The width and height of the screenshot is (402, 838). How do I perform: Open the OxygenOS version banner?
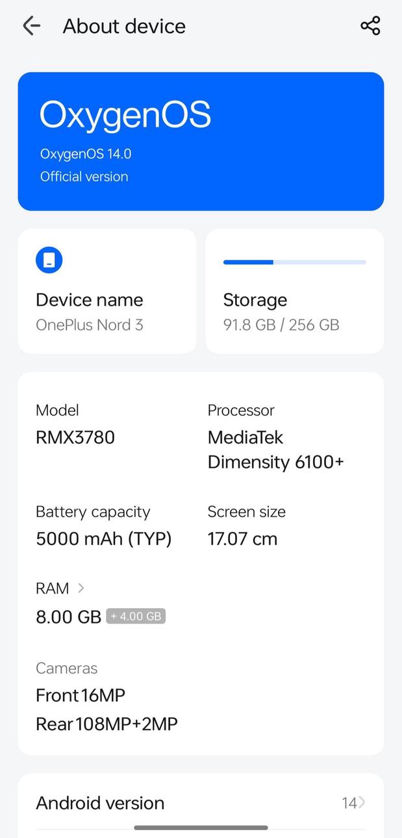tap(201, 142)
